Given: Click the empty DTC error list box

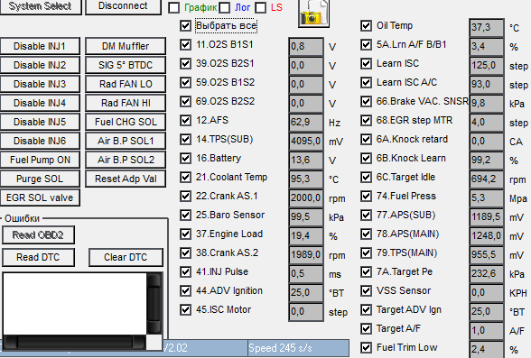Looking at the screenshot, I should [75, 304].
